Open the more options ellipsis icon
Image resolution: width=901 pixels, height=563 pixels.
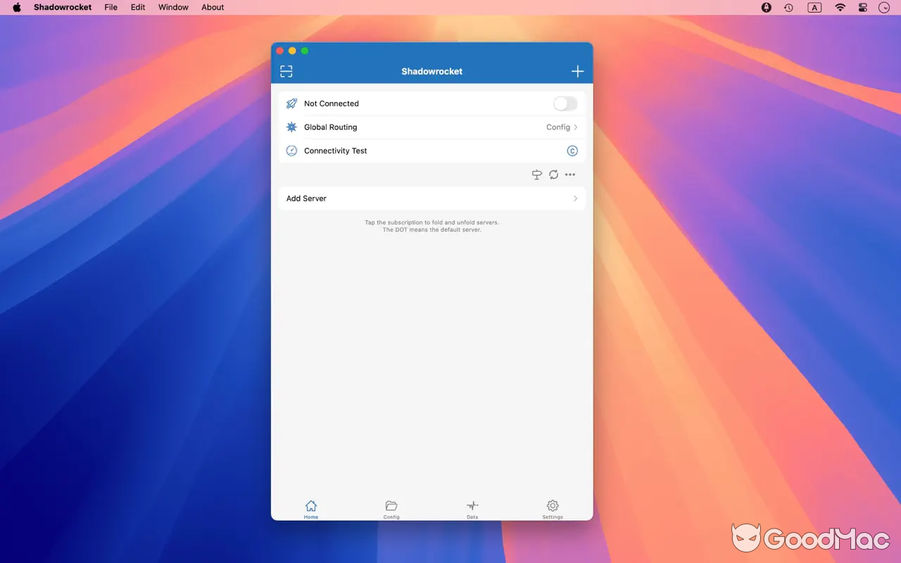[570, 175]
